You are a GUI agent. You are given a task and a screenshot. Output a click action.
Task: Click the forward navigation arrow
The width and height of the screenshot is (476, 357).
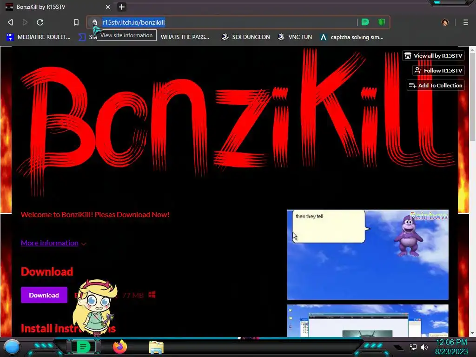click(x=25, y=22)
